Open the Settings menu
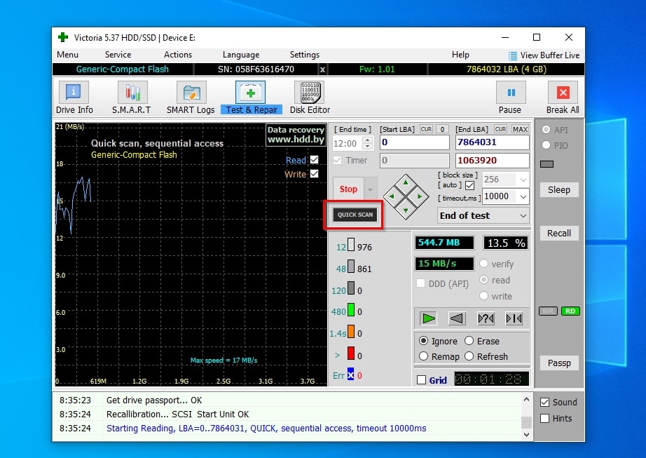The height and width of the screenshot is (458, 646). pyautogui.click(x=305, y=55)
